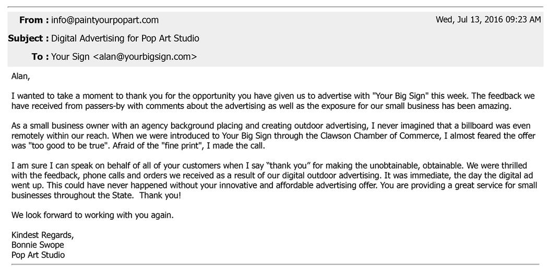The width and height of the screenshot is (548, 276).
Task: Click the recipient email alan@yourbigsign.com
Action: tap(145, 57)
